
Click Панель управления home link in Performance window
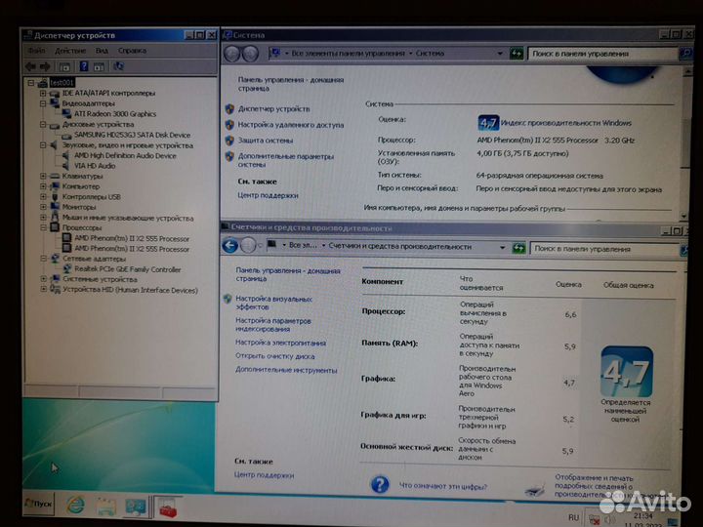288,274
